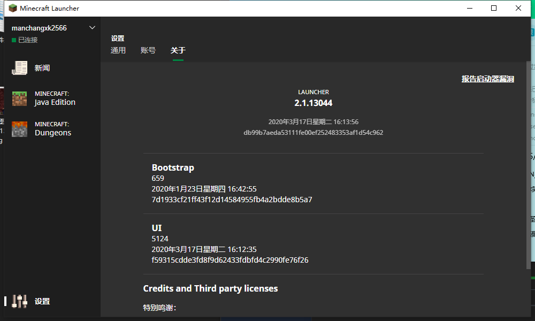Switch to the 通用 tab
535x321 pixels.
pyautogui.click(x=118, y=50)
